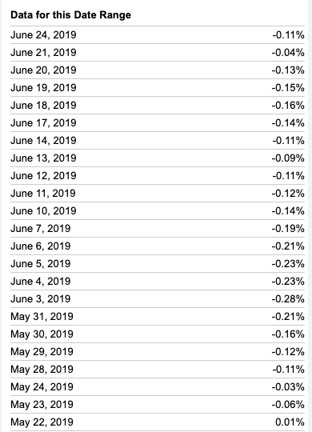Select the June 21, 2019 date entry
The width and height of the screenshot is (312, 432).
click(x=43, y=53)
